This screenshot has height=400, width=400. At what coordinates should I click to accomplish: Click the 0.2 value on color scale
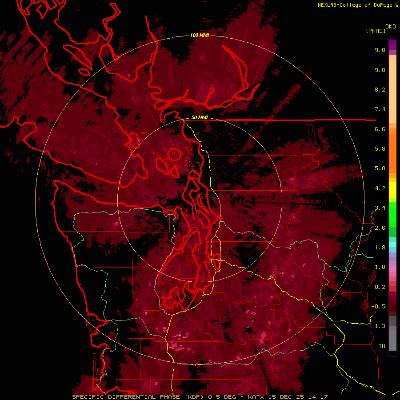point(380,287)
